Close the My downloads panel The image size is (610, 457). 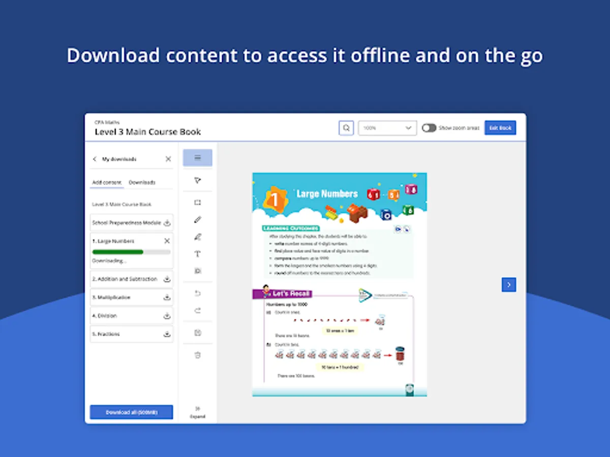click(168, 159)
